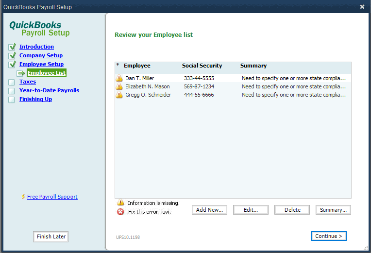The width and height of the screenshot is (371, 253).
Task: Click the asterisk column header
Action: tap(118, 65)
